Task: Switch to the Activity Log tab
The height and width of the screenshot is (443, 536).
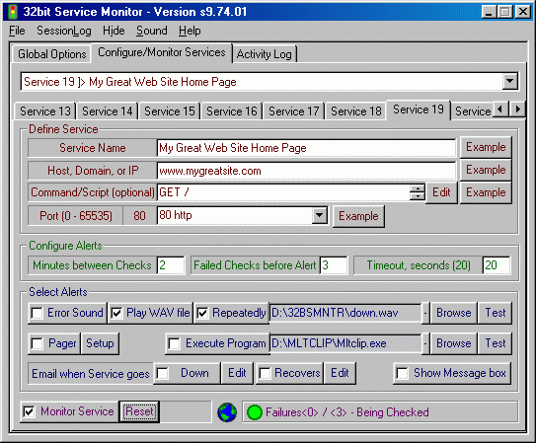Action: point(264,54)
